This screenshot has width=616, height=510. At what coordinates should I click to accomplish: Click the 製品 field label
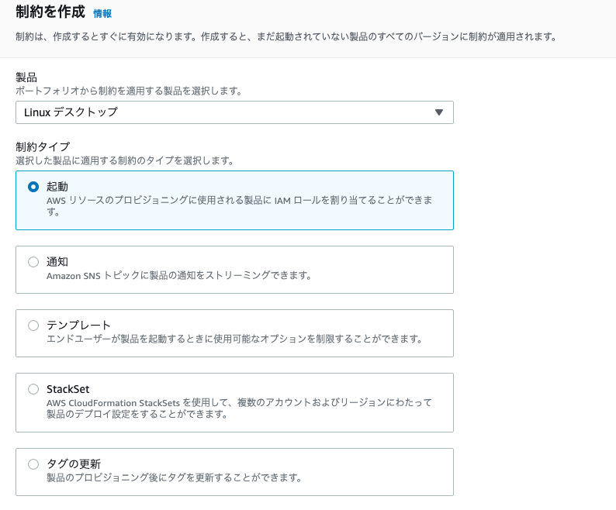(26, 77)
